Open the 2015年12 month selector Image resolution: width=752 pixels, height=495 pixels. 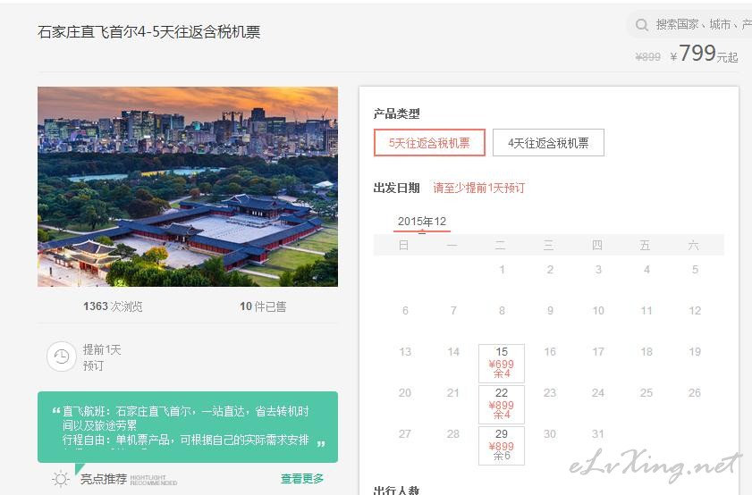[x=421, y=222]
